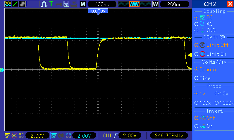This screenshot has height=140, width=234.
Task: Click CH1 yellow invert status icon
Action: (x=21, y=136)
